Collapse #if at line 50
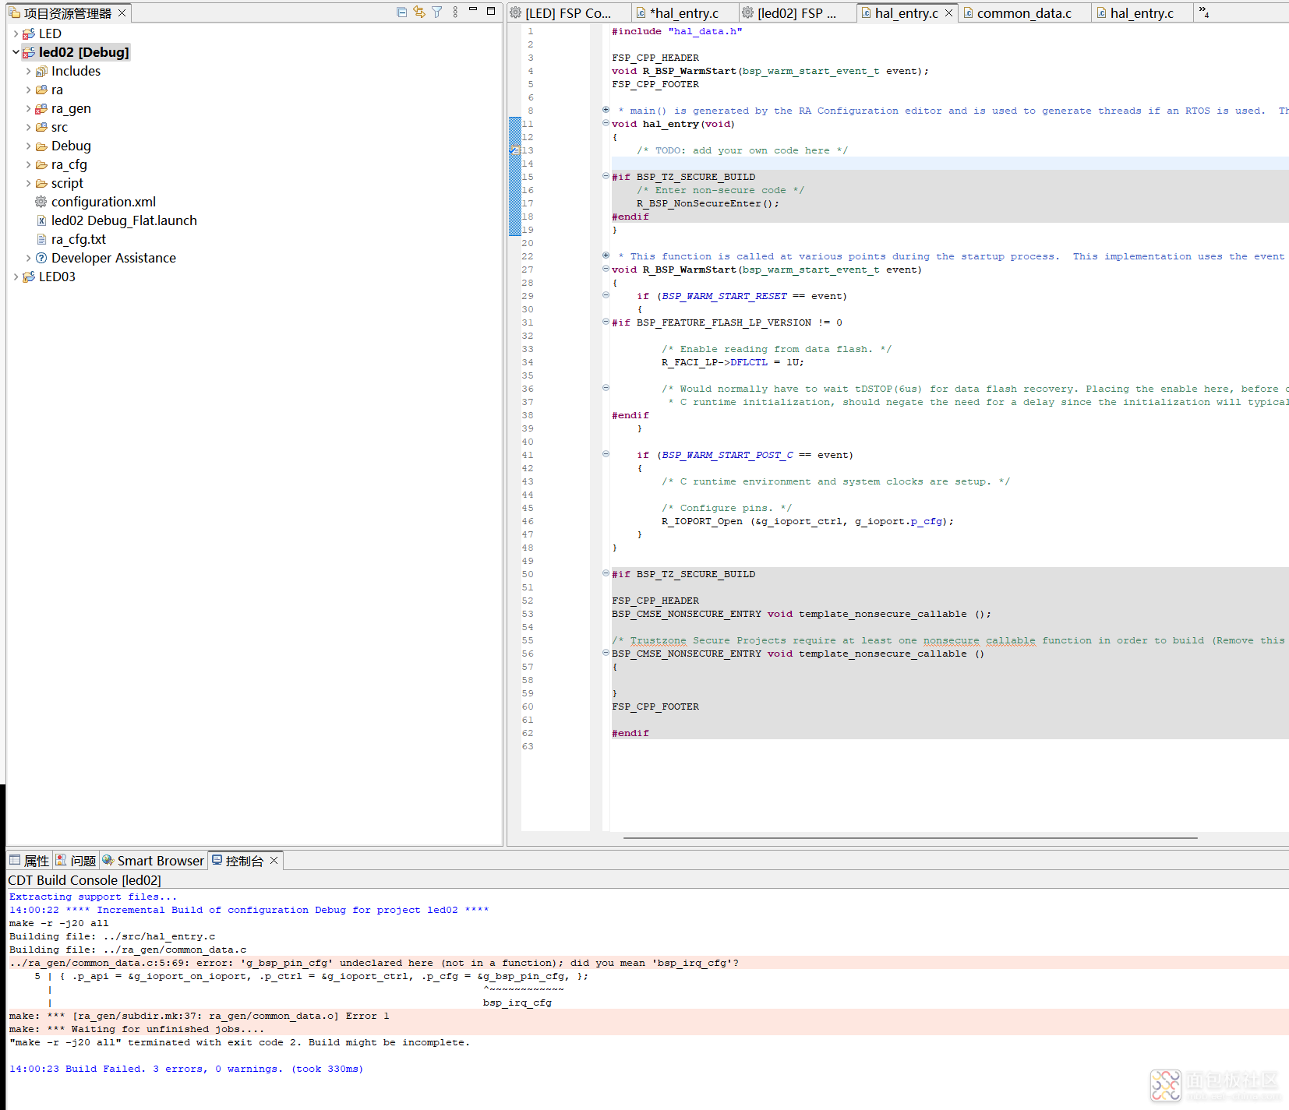 (606, 573)
